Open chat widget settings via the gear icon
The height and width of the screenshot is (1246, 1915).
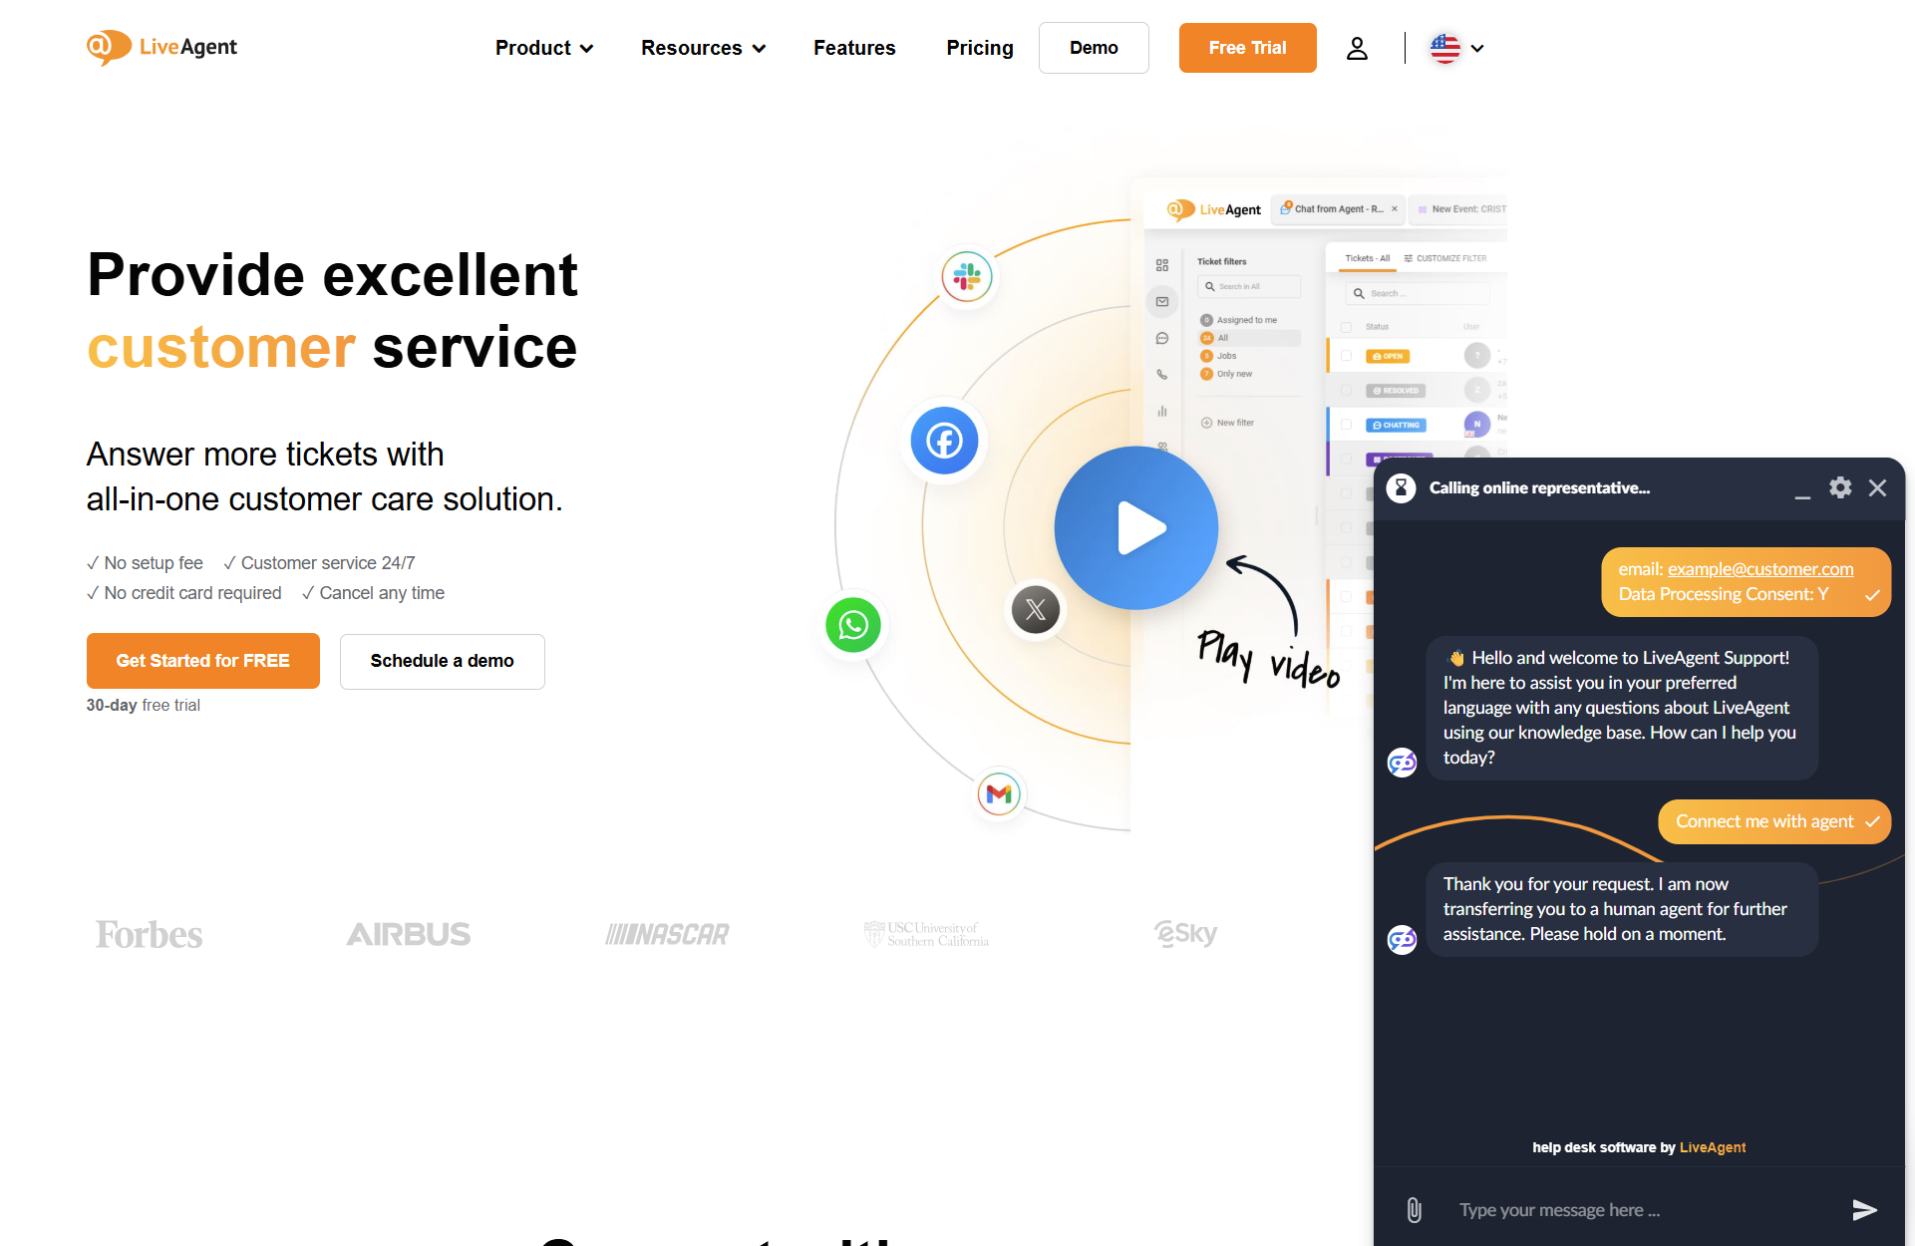[1840, 488]
